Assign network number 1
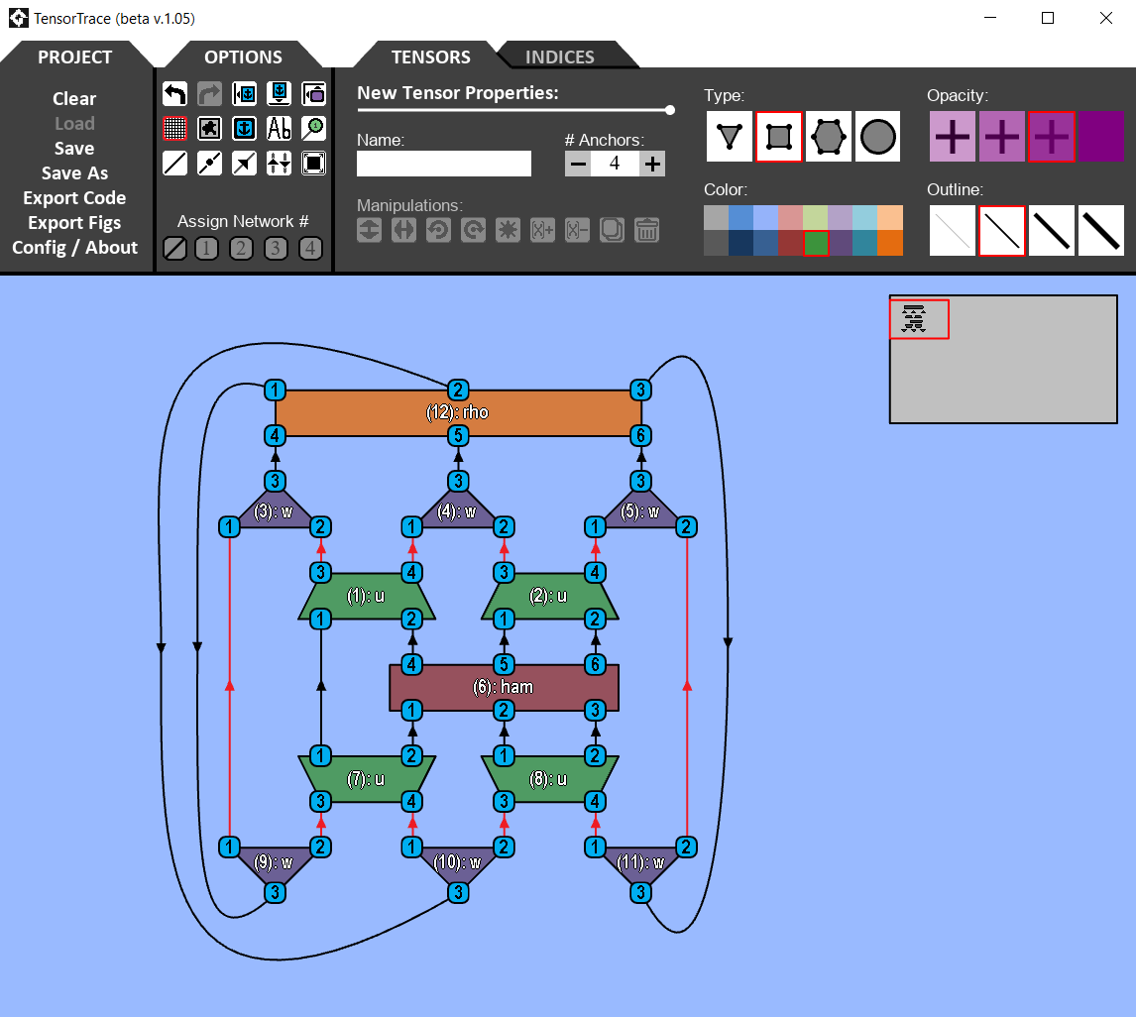Screen dimensions: 1136x1017 [x=206, y=249]
